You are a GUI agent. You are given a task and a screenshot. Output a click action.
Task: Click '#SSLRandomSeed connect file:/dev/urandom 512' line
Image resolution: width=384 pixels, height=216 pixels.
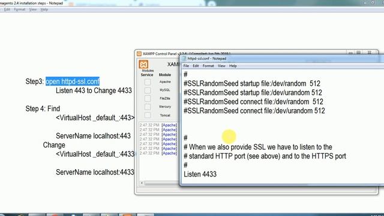pyautogui.click(x=254, y=110)
